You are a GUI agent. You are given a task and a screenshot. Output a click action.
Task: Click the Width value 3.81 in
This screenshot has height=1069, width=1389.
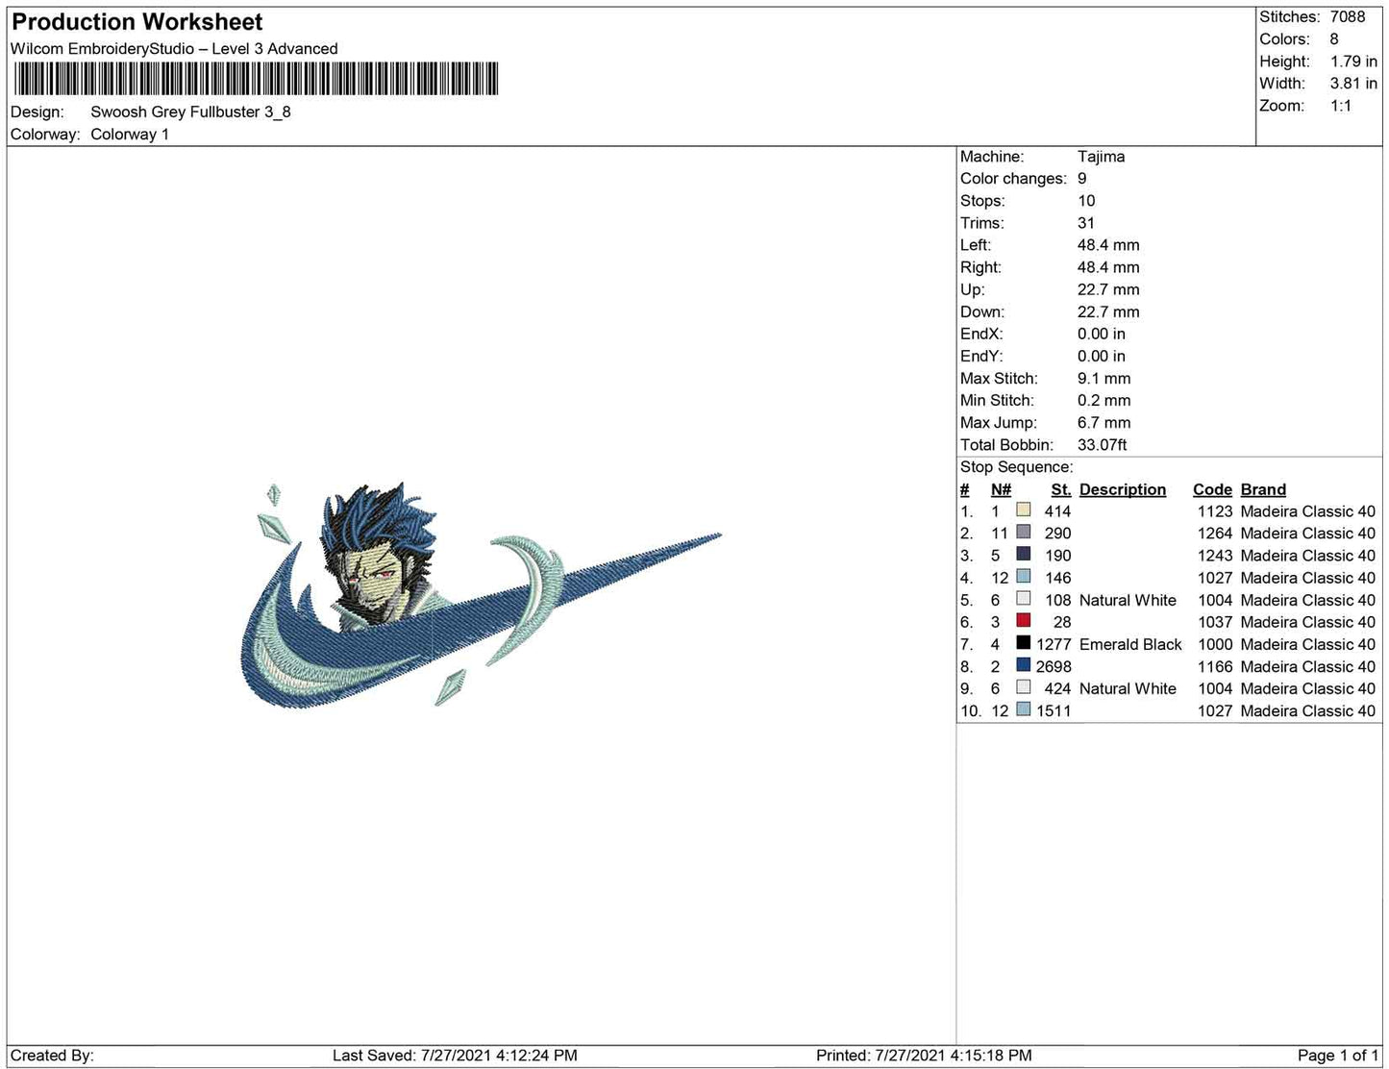[x=1353, y=84]
